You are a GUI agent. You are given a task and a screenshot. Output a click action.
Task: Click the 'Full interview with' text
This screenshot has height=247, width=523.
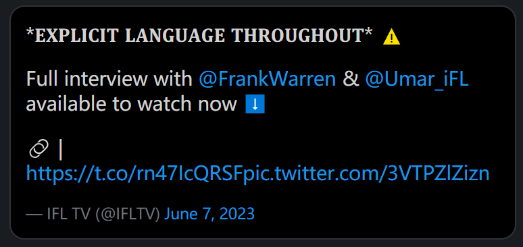click(x=109, y=79)
